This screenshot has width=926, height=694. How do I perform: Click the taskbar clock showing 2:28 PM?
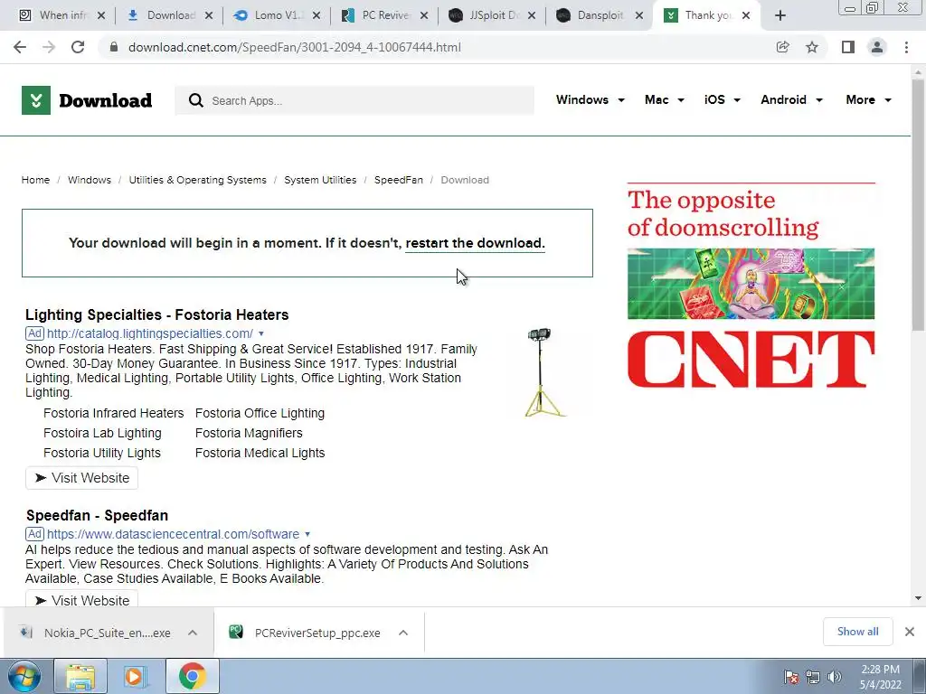(880, 677)
